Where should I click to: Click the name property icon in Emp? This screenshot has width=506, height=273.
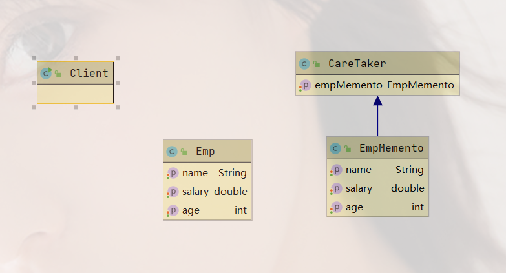(173, 173)
